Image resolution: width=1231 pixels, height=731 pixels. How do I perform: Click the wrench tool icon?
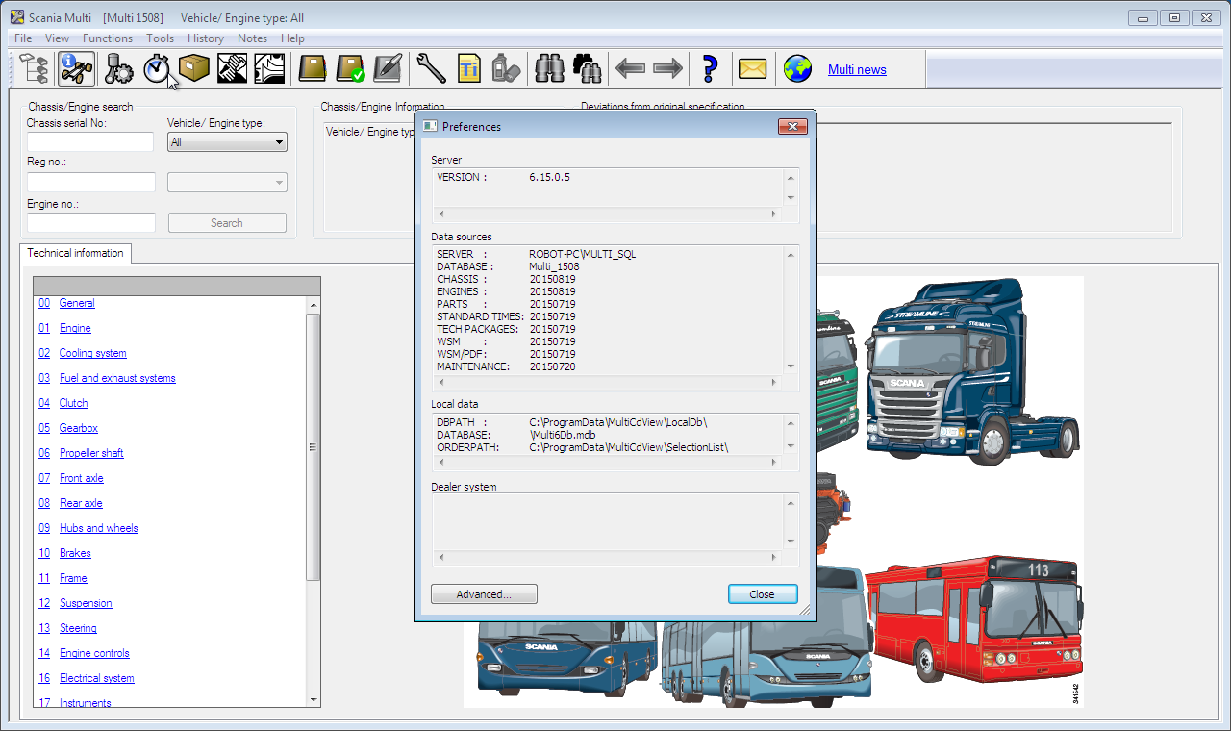coord(431,68)
